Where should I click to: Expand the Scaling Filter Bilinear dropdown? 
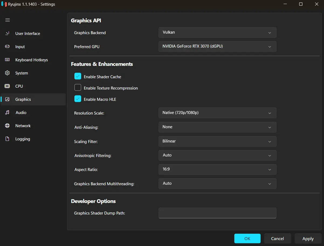tap(218, 141)
